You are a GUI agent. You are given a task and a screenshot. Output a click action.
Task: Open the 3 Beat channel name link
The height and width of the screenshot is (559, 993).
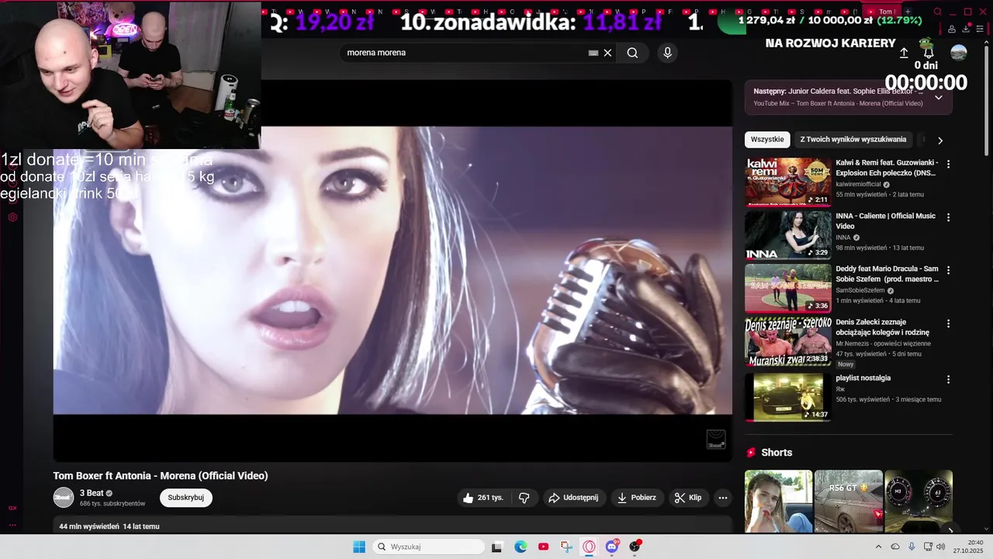92,493
